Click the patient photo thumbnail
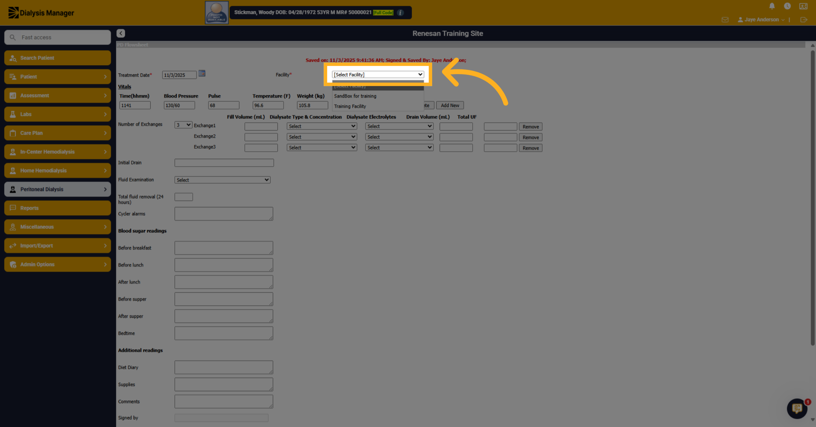816x427 pixels. [217, 13]
